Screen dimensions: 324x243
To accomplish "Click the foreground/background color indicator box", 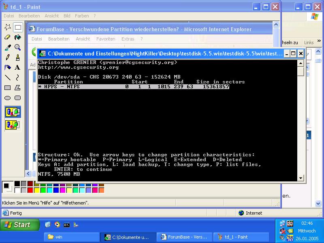I will [x=7, y=187].
